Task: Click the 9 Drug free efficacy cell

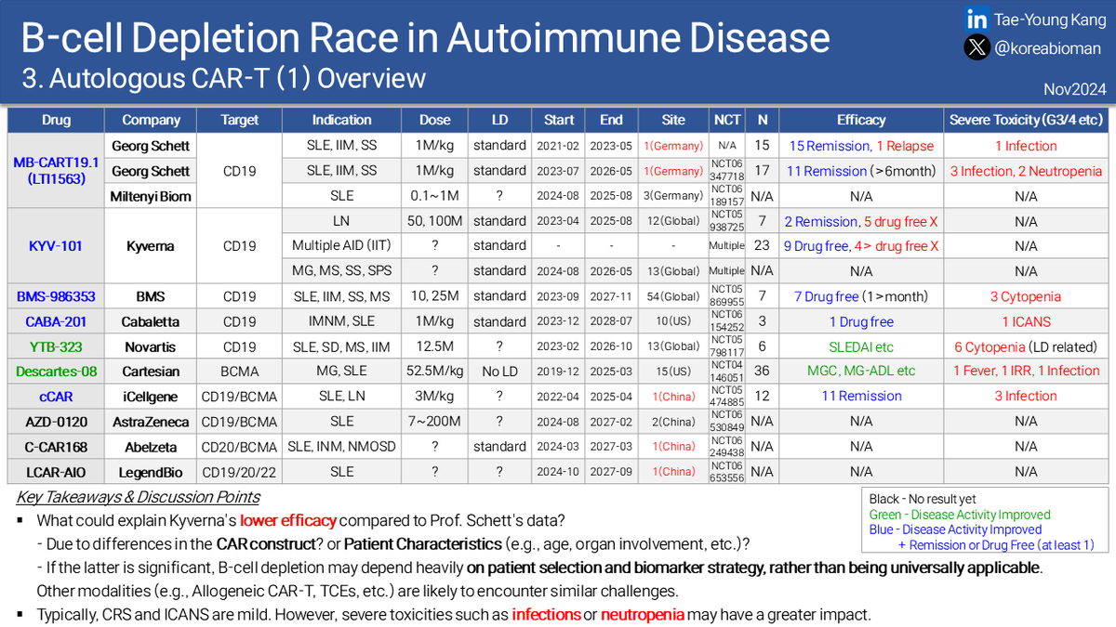Action: click(x=861, y=246)
